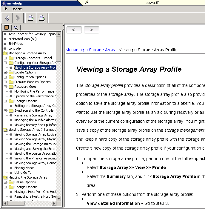This screenshot has height=209, width=205.
Task: Follow the Managing a Storage Array breadcrumb link
Action: [90, 50]
